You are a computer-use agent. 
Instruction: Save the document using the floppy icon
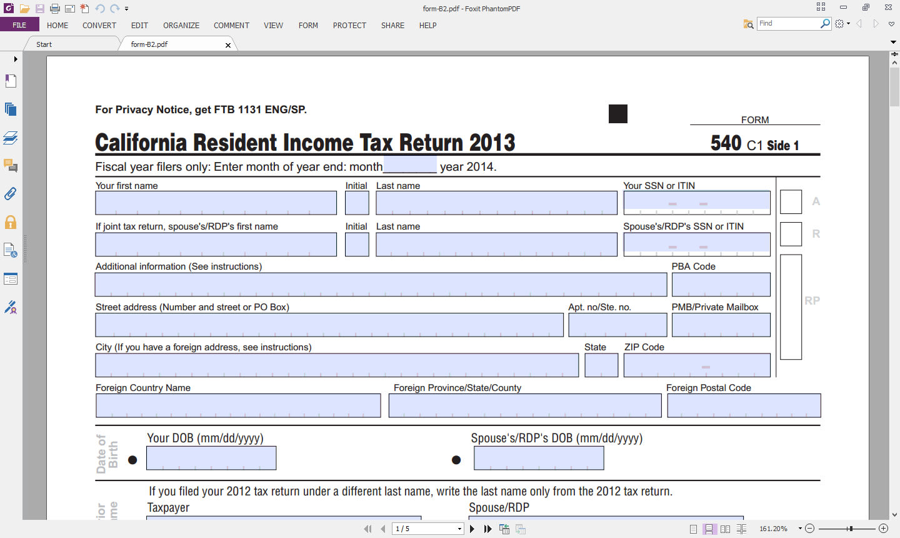click(x=39, y=9)
